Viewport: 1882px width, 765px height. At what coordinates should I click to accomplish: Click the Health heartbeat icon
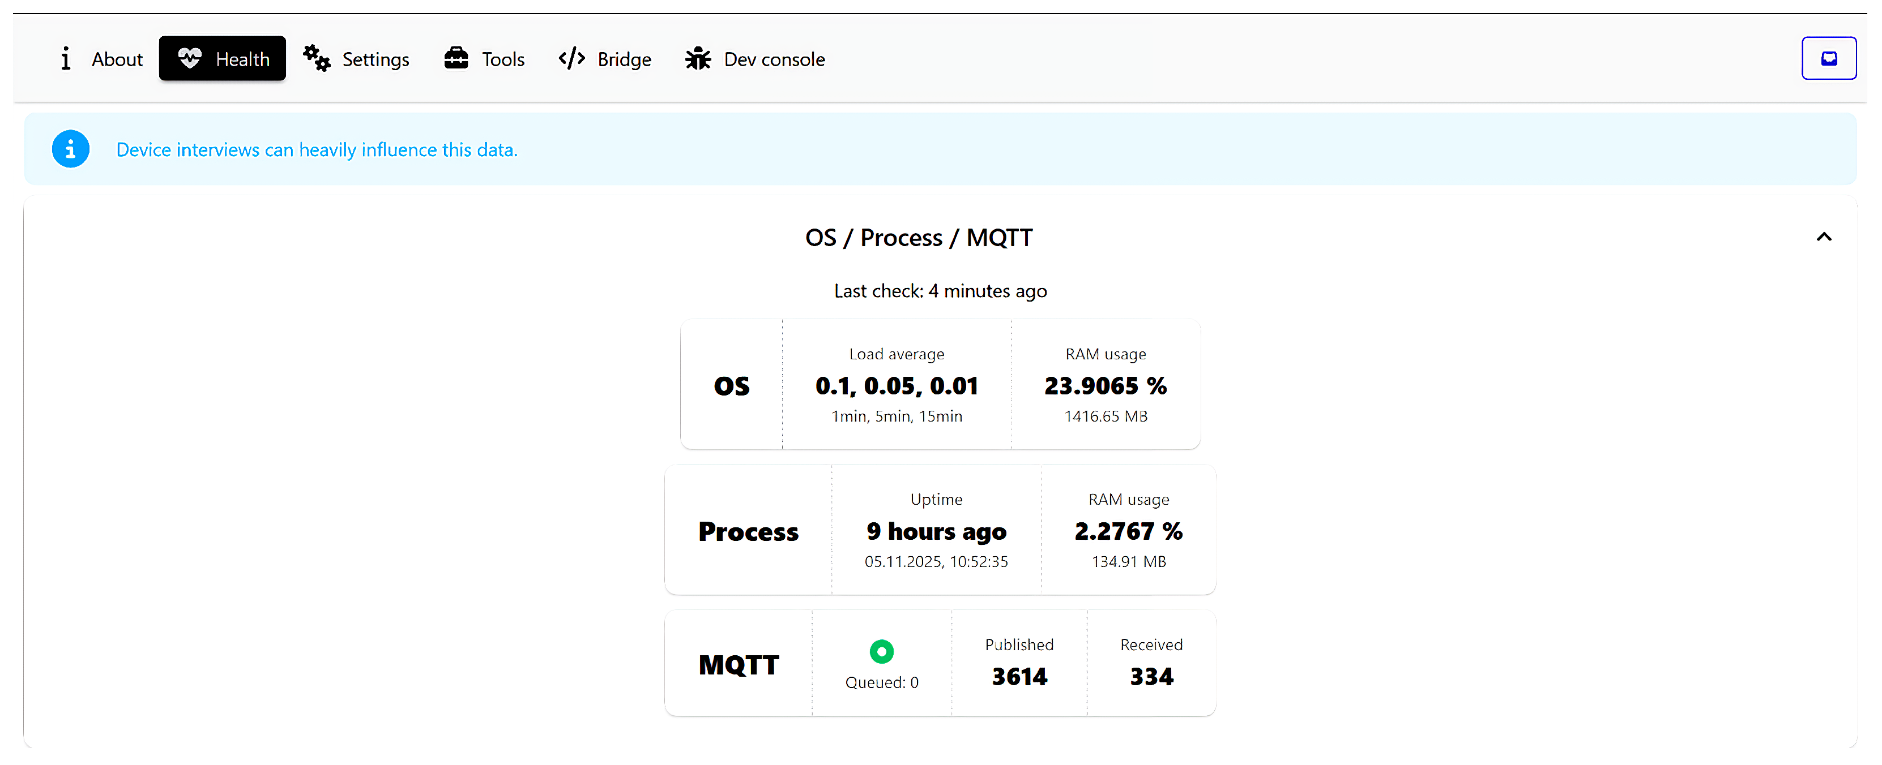tap(189, 58)
